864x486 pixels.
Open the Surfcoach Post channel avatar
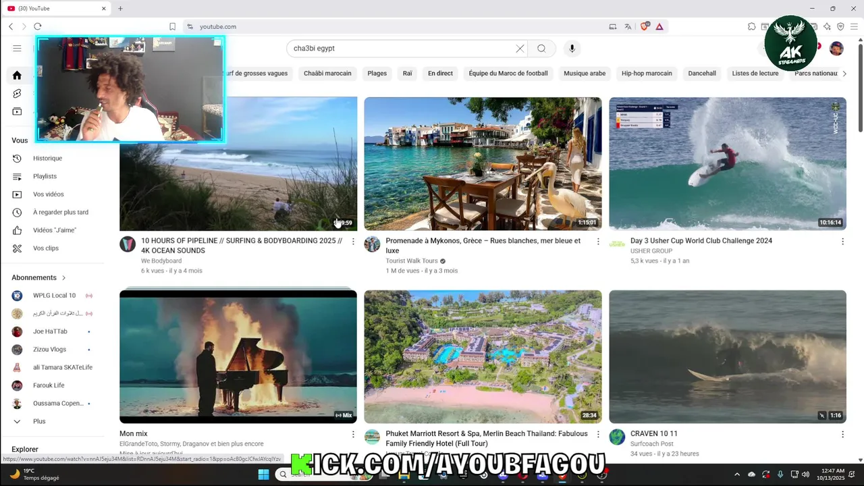pos(617,437)
